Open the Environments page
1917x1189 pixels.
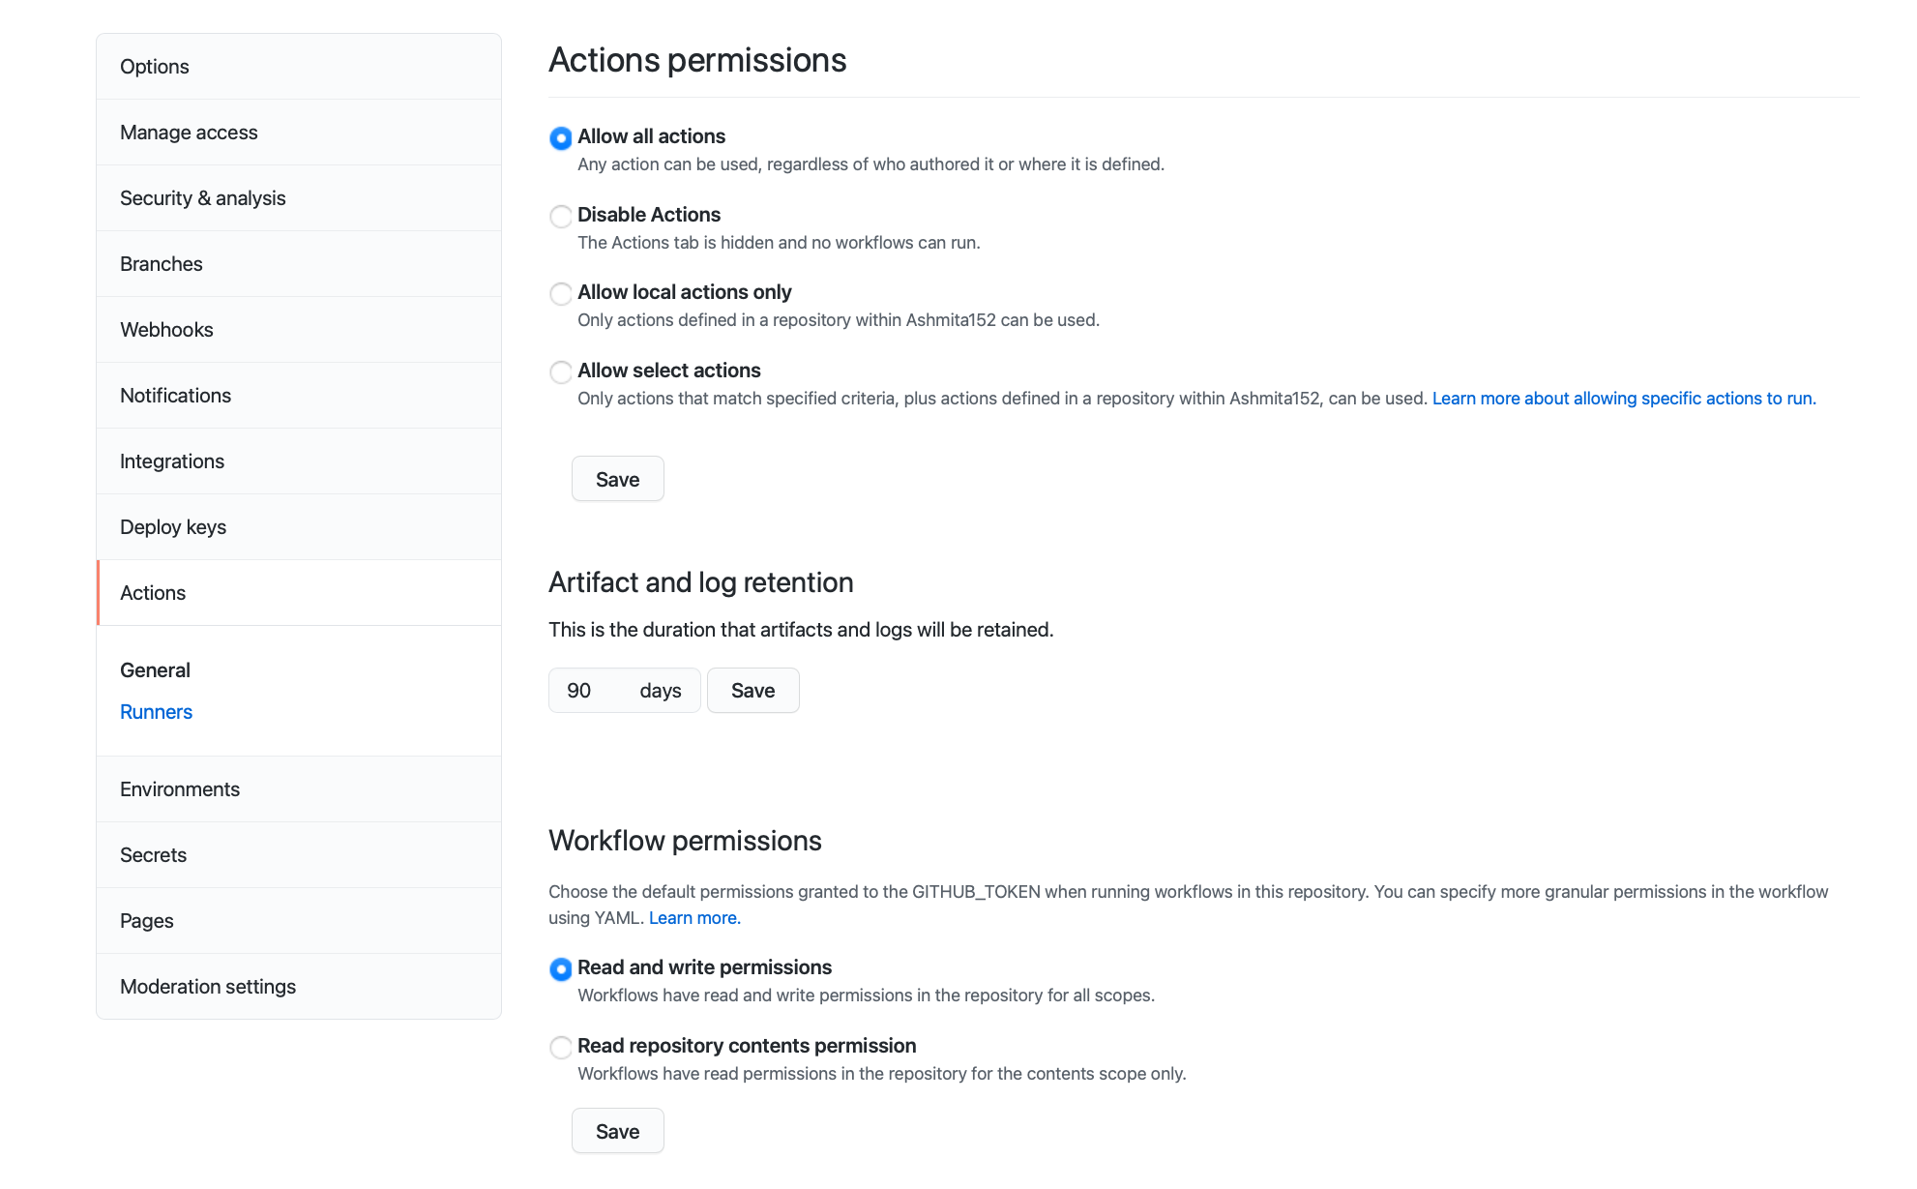coord(180,788)
